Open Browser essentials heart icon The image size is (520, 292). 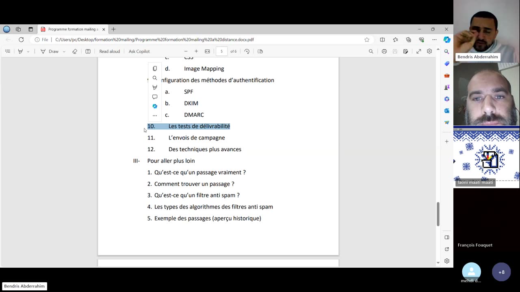click(421, 40)
